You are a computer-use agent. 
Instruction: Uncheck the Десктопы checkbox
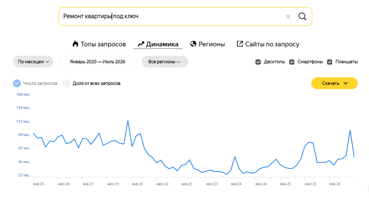pos(258,62)
